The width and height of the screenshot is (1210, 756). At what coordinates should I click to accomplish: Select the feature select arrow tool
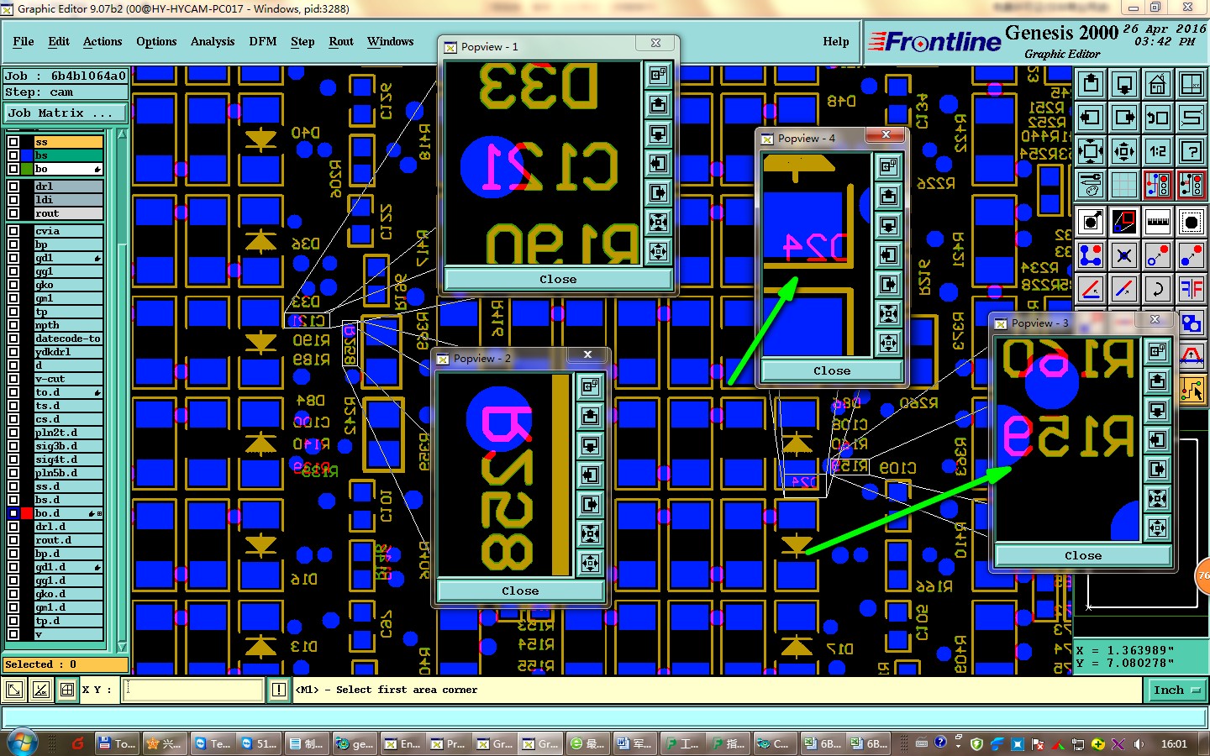(x=1091, y=222)
